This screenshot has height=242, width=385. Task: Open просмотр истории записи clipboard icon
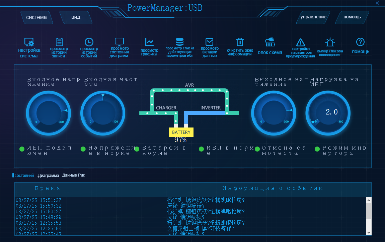(59, 42)
